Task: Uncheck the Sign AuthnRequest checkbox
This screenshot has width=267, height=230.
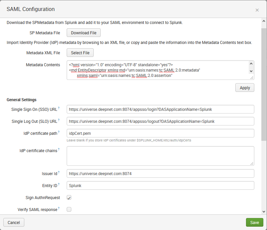Action: [69, 198]
